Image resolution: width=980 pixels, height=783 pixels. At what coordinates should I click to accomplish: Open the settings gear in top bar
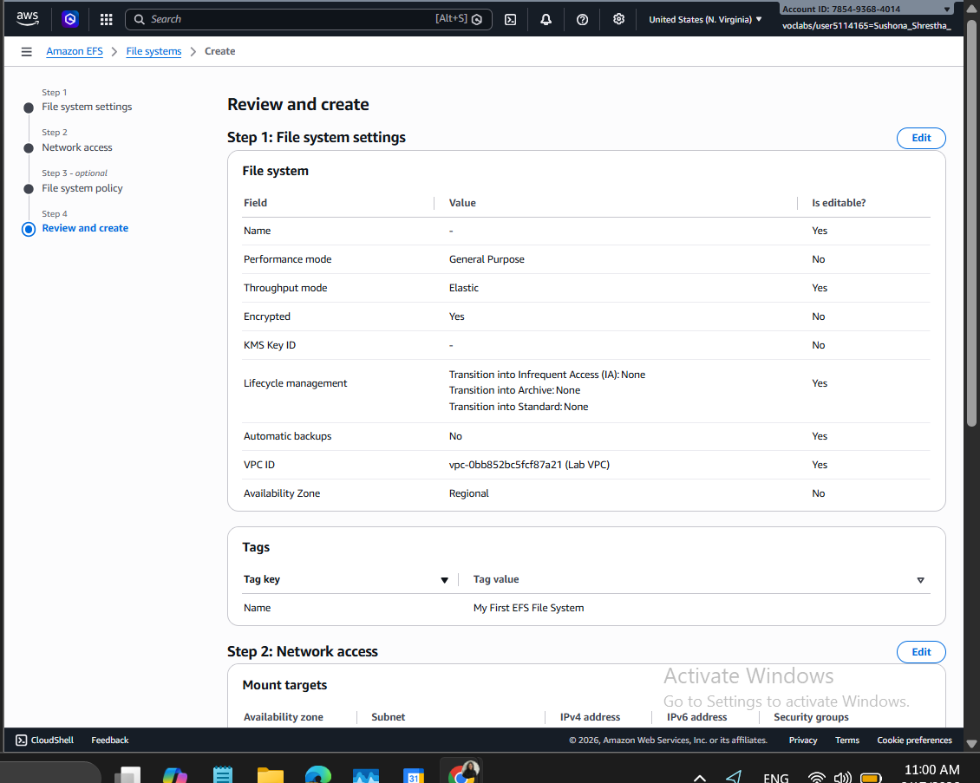(618, 19)
